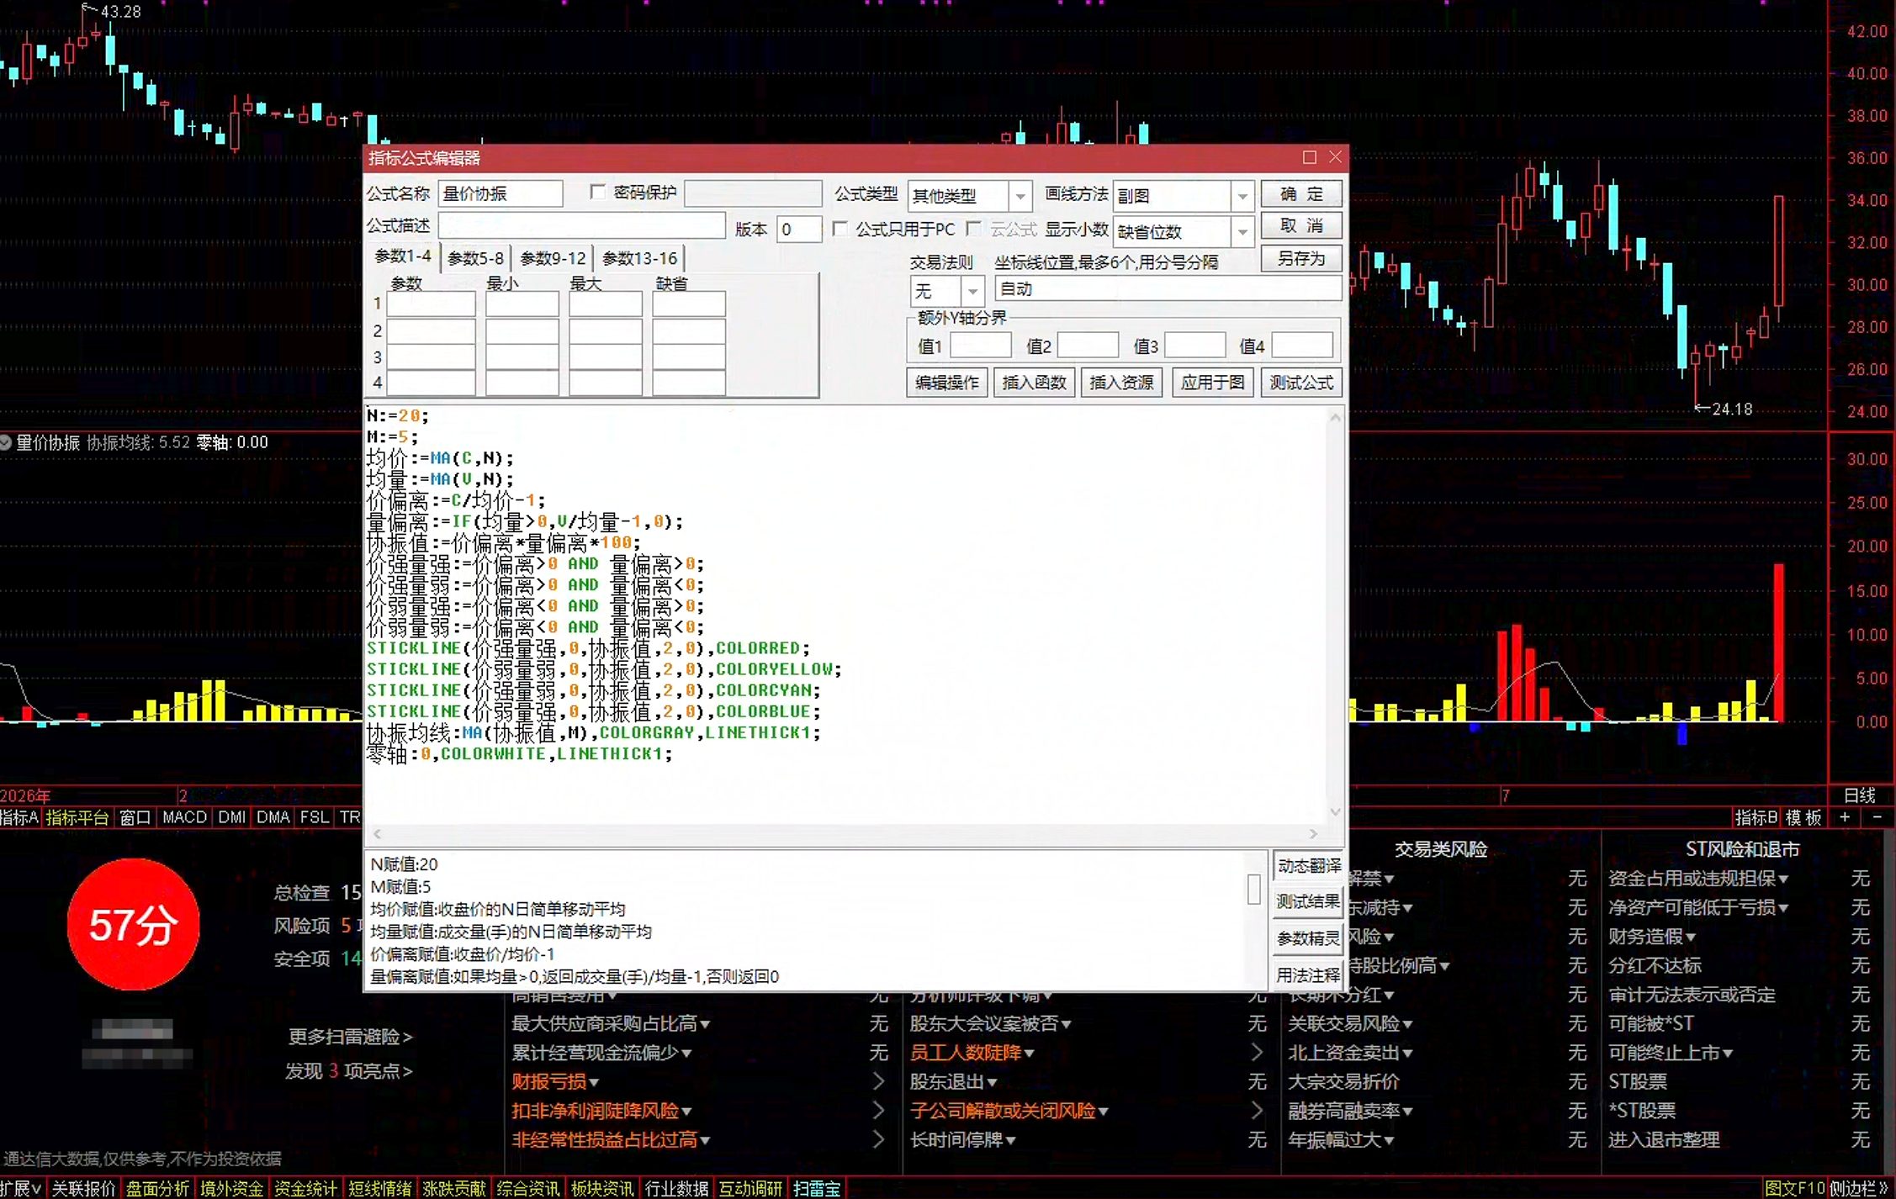Viewport: 1896px width, 1199px height.
Task: Close the 指标公式编辑器 dialog
Action: click(x=1335, y=157)
